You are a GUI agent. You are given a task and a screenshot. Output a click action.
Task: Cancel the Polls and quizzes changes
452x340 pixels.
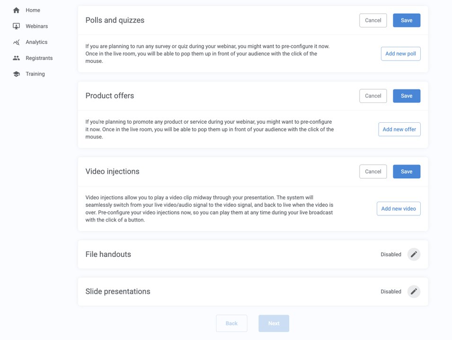(x=373, y=20)
